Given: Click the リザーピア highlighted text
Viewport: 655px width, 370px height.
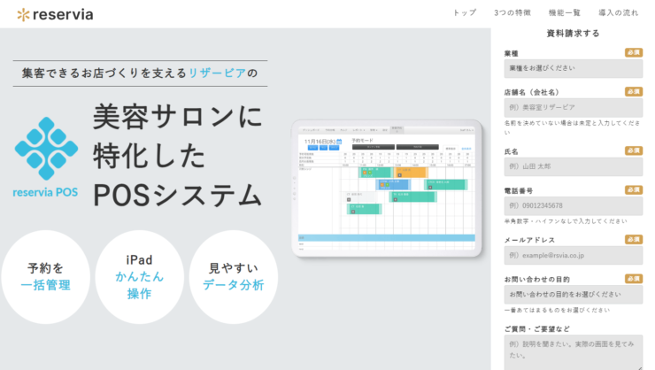Looking at the screenshot, I should tap(217, 73).
